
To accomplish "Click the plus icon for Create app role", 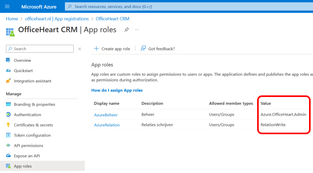I will click(96, 48).
